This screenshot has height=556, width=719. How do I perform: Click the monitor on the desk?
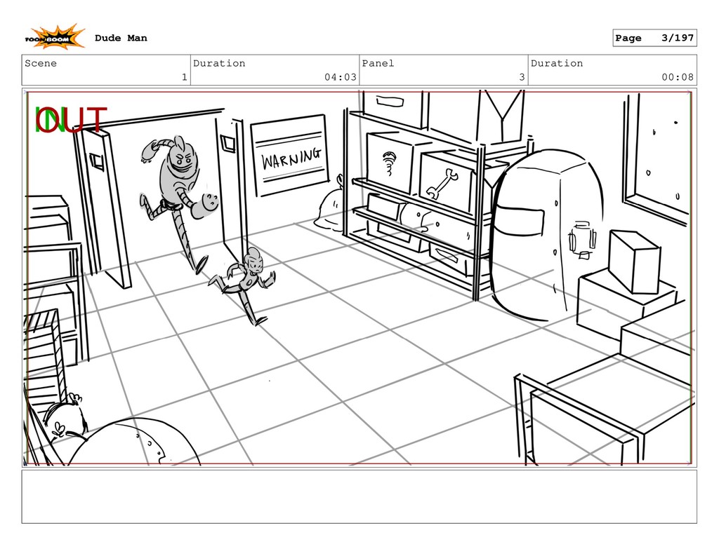(633, 262)
